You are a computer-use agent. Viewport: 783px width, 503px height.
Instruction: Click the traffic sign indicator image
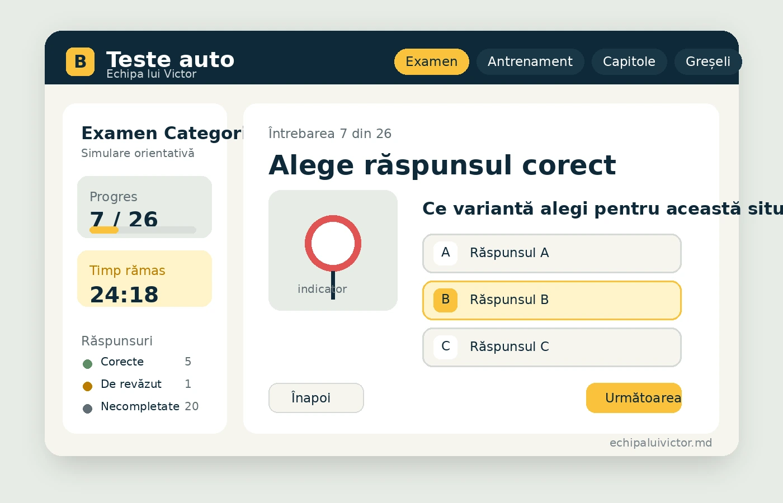click(x=333, y=250)
